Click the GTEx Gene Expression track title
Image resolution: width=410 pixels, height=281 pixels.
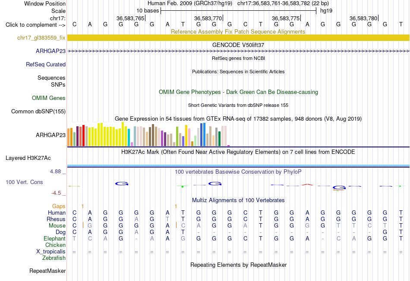238,119
